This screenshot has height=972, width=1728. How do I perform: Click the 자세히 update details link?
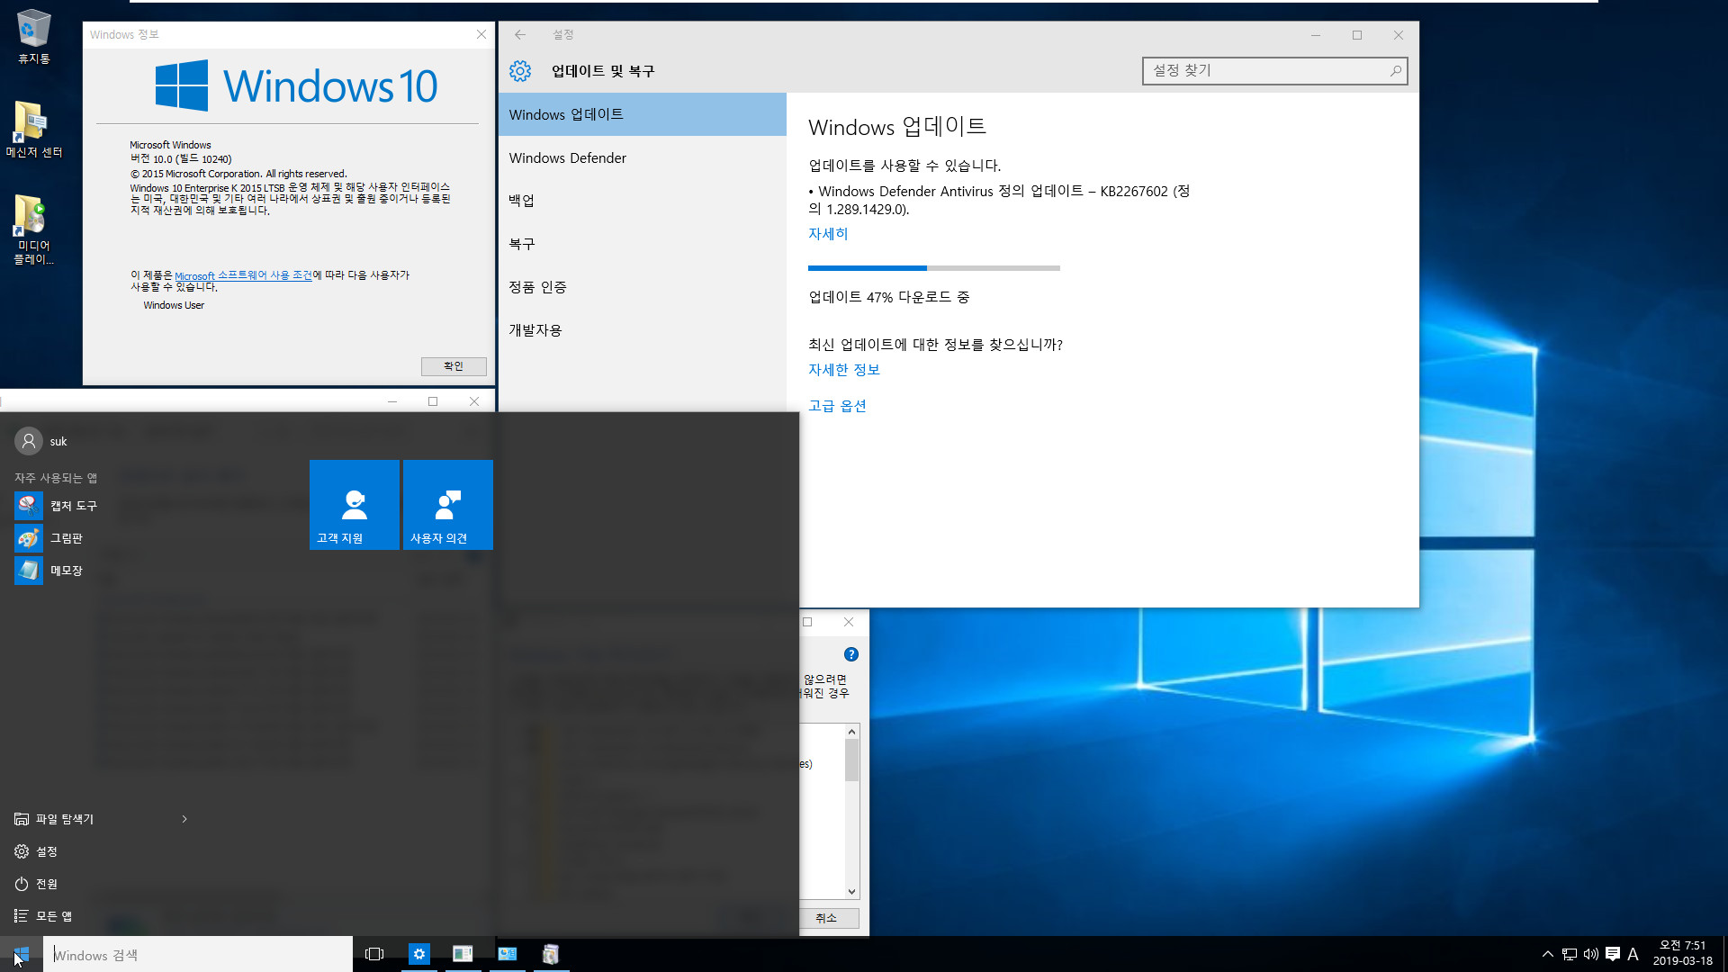[x=828, y=234]
